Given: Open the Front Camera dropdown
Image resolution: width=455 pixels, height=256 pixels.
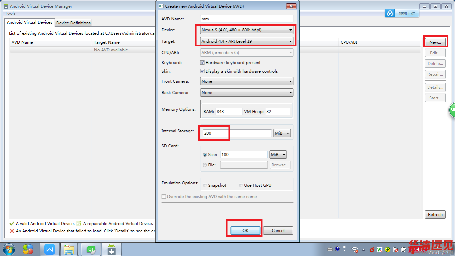Looking at the screenshot, I should 247,81.
